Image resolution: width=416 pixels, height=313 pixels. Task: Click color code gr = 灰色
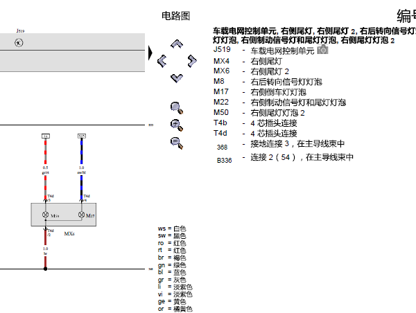click(x=172, y=280)
